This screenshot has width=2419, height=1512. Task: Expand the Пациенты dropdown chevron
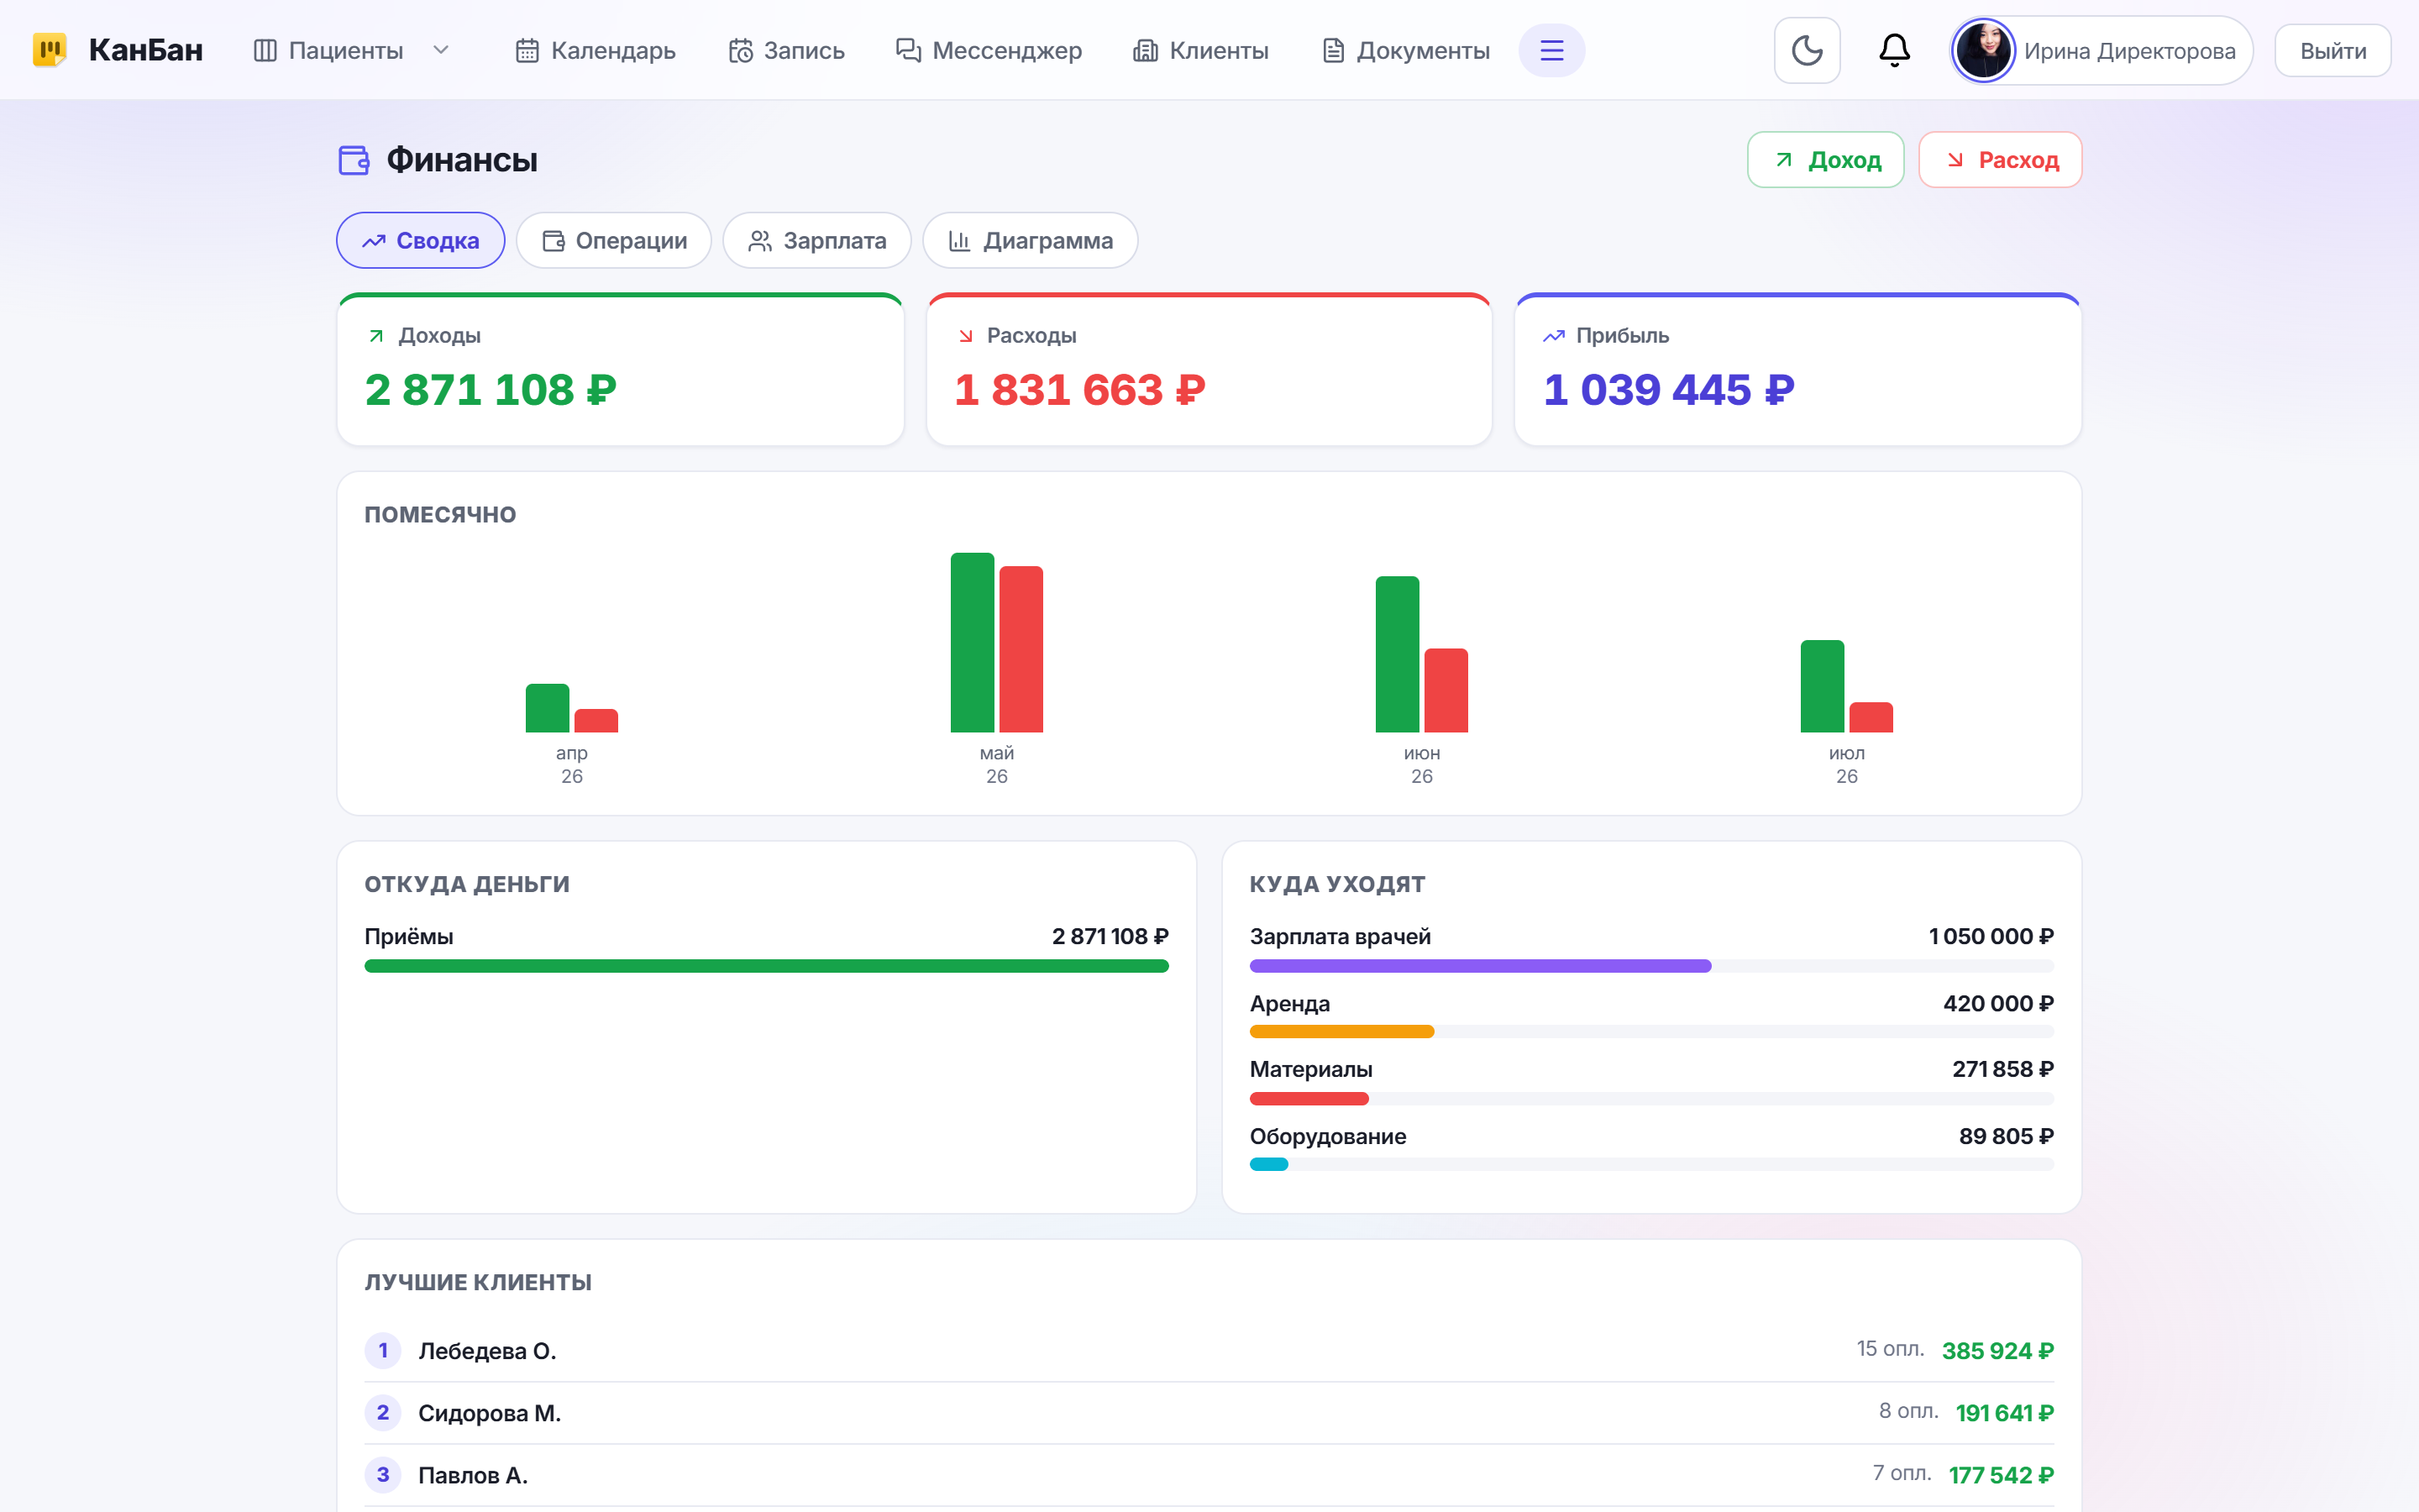pyautogui.click(x=441, y=50)
